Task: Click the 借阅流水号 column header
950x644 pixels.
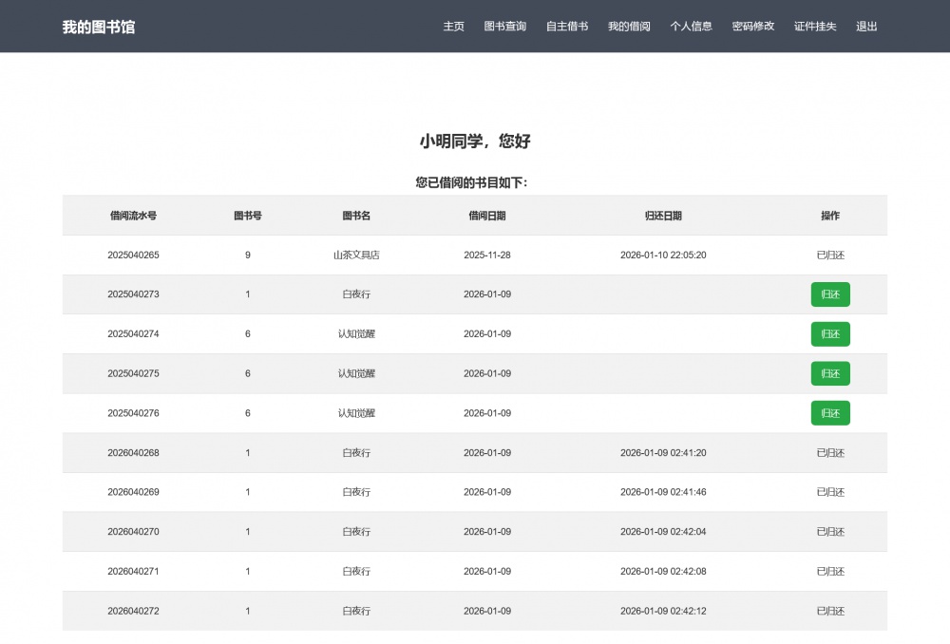Action: 133,216
